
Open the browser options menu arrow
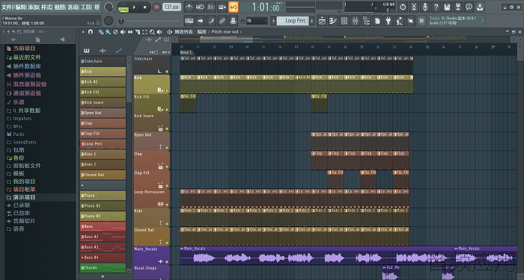[x=3, y=31]
